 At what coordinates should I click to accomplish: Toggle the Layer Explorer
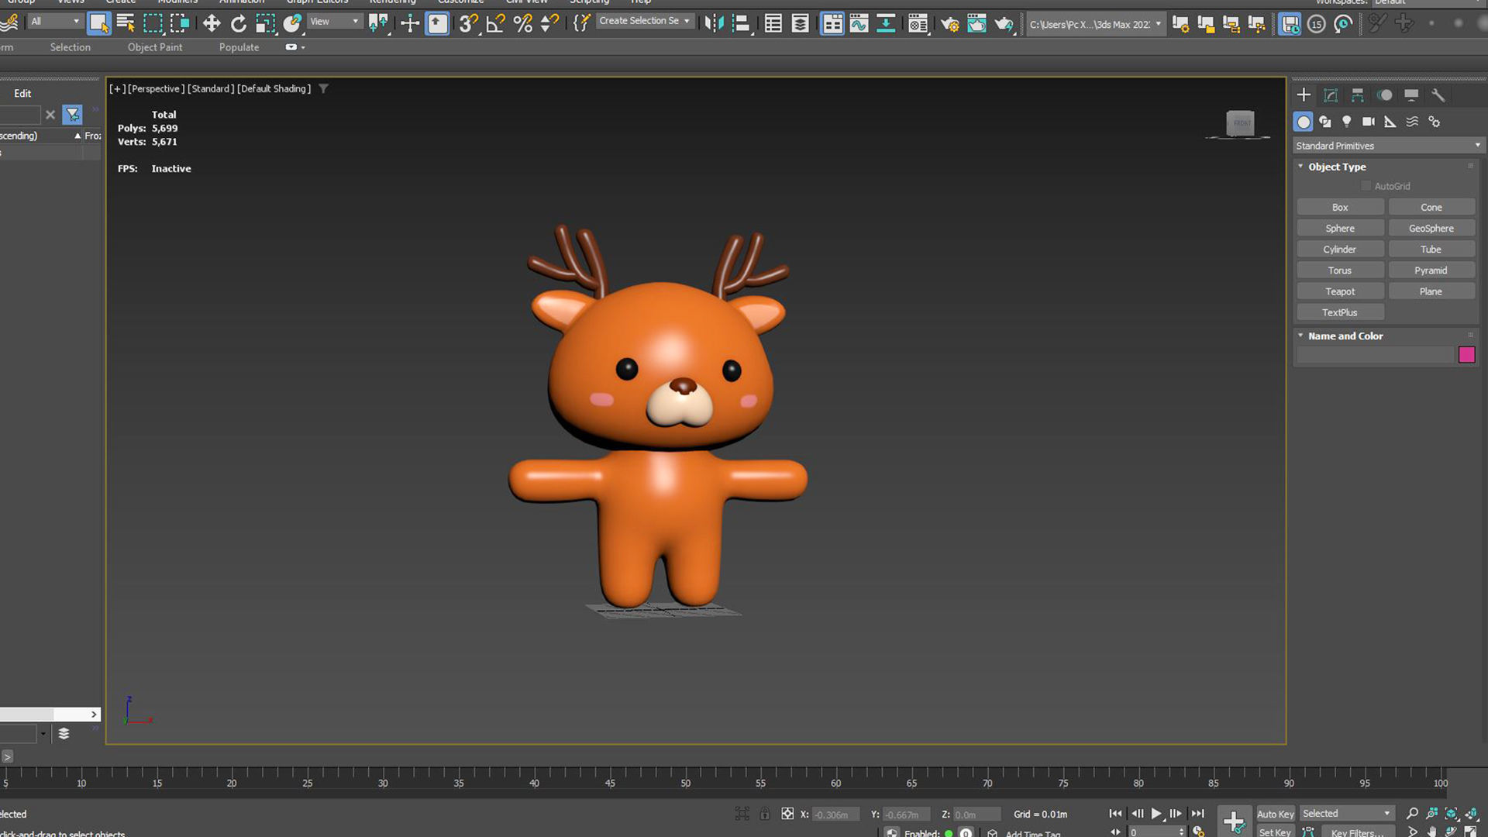[x=800, y=23]
